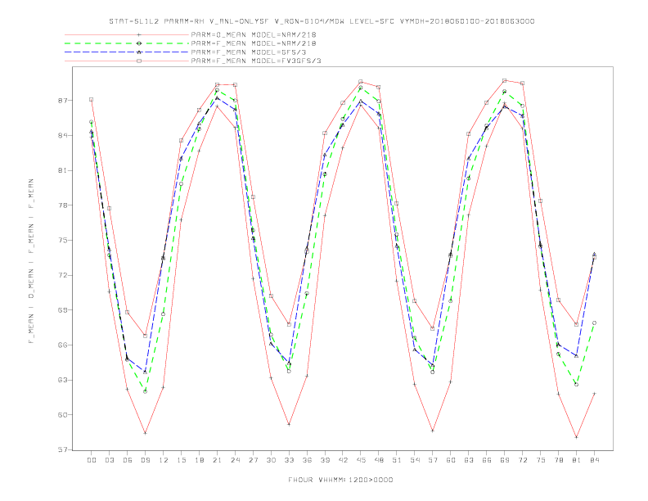Click x-axis forecast hour label 81
This screenshot has width=648, height=501.
(577, 460)
